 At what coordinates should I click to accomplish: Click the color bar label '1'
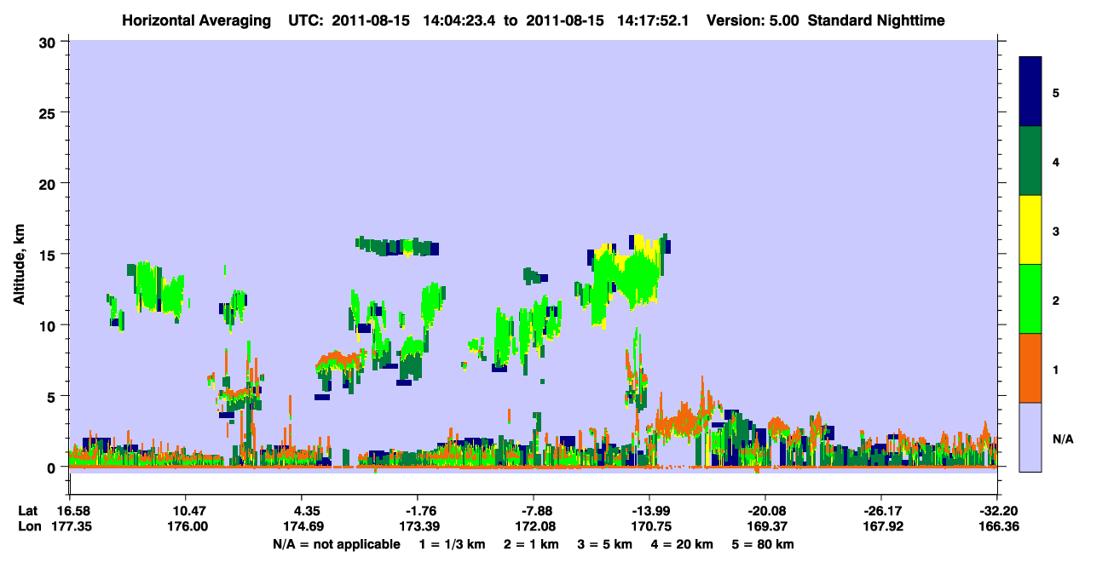[1056, 370]
